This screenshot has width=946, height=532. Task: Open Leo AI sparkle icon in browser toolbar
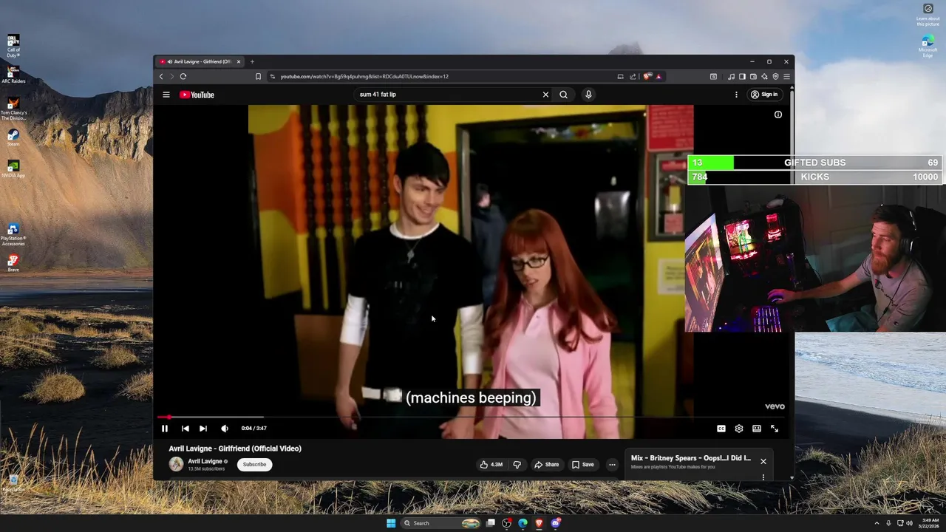click(764, 76)
